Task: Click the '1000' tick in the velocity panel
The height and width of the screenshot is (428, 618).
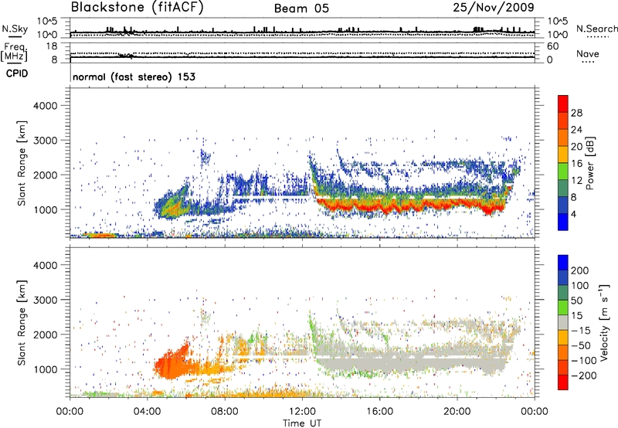Action: [x=46, y=369]
